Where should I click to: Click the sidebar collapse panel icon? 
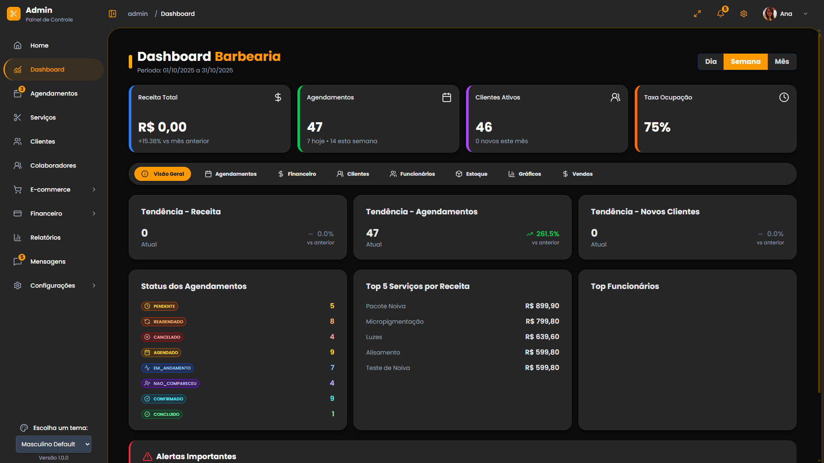pos(112,14)
